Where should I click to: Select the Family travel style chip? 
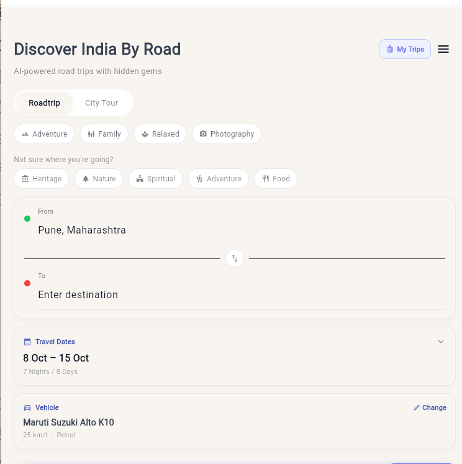tap(104, 134)
